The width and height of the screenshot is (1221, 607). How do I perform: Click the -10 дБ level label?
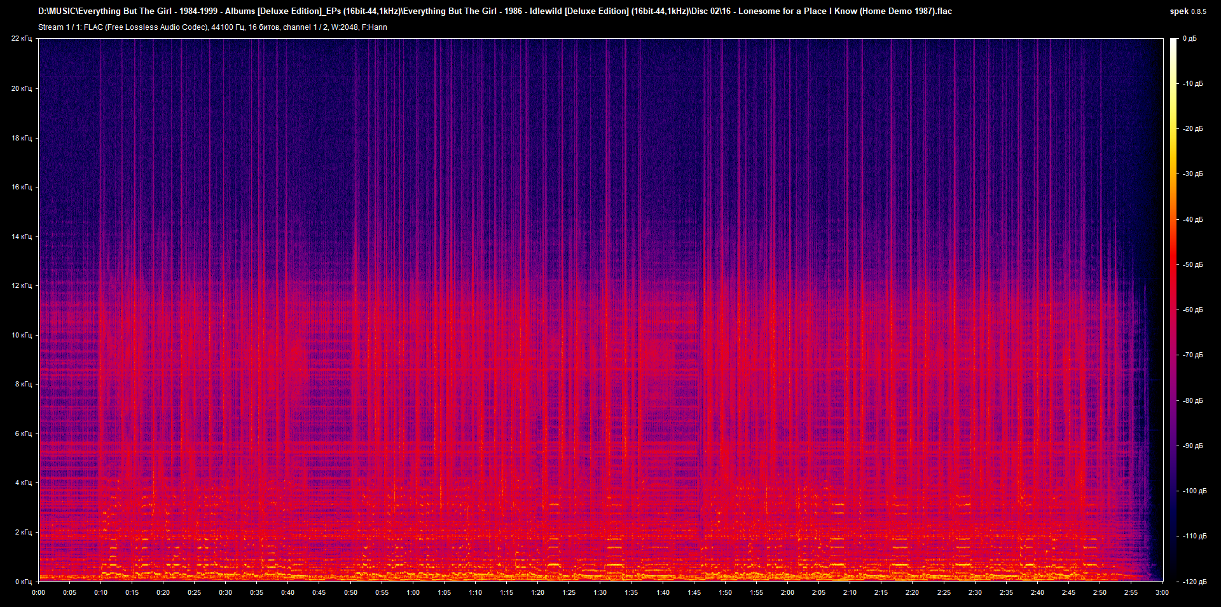(1192, 84)
